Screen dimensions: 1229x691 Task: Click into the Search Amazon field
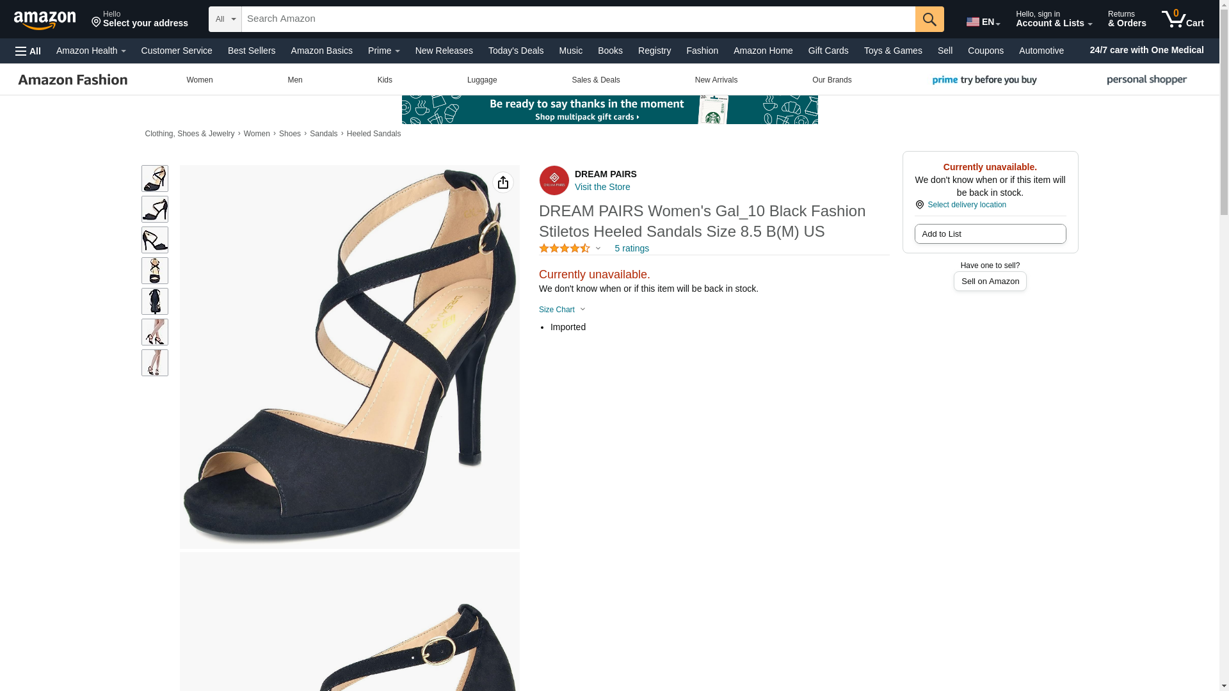(577, 19)
